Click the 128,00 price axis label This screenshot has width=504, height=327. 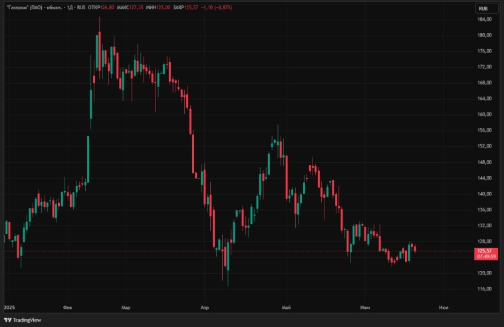coord(485,241)
